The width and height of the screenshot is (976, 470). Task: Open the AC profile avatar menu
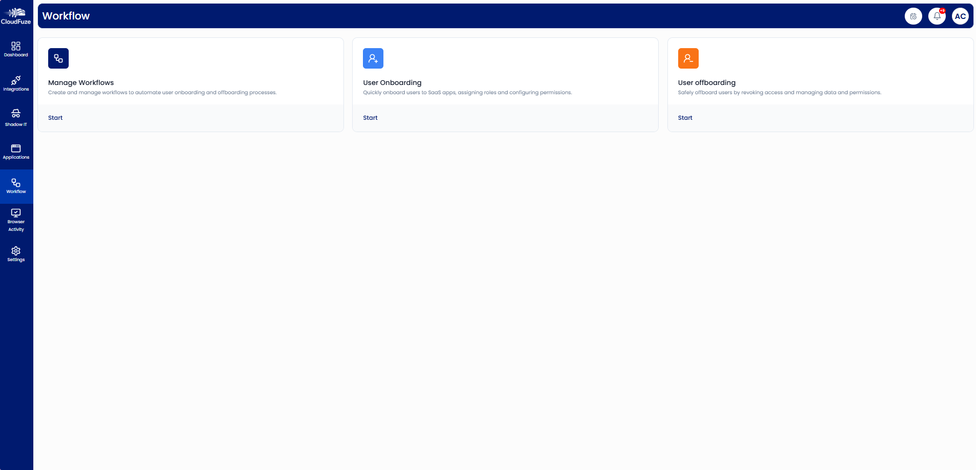(960, 16)
